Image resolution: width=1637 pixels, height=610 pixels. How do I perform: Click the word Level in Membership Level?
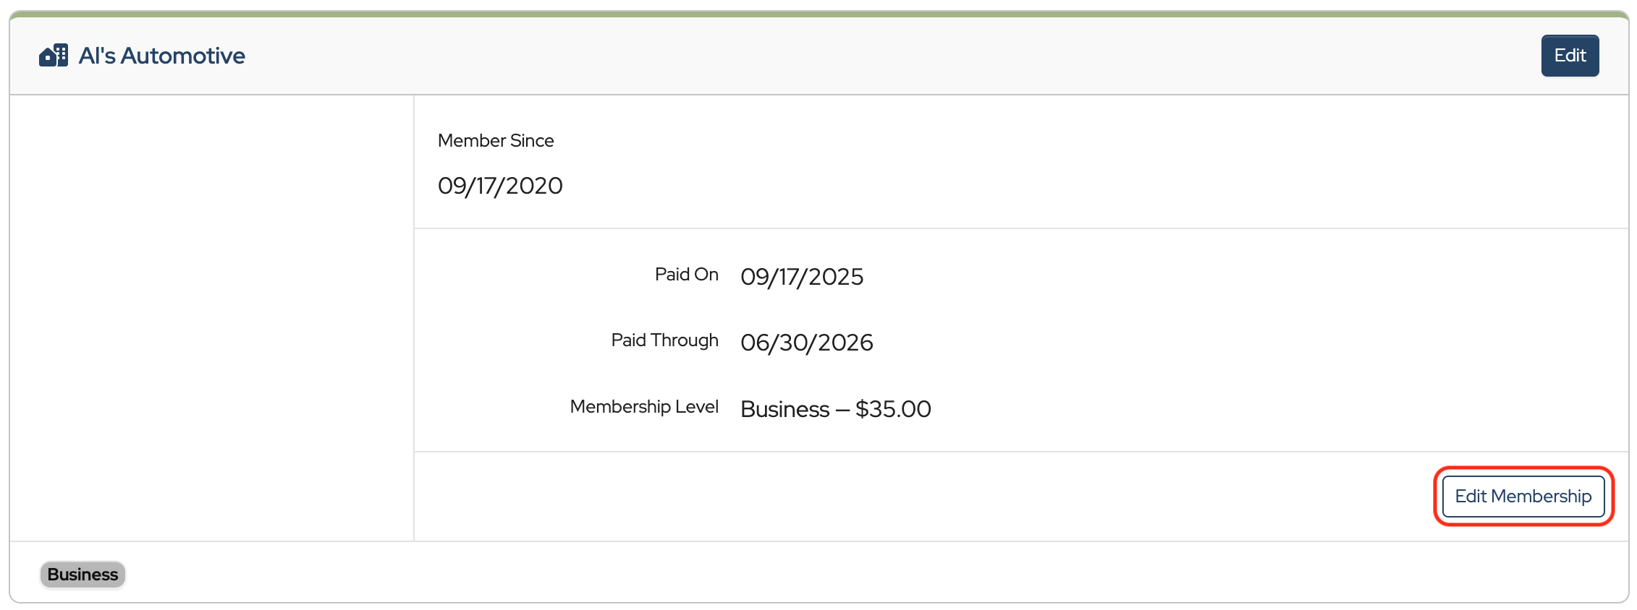point(696,407)
